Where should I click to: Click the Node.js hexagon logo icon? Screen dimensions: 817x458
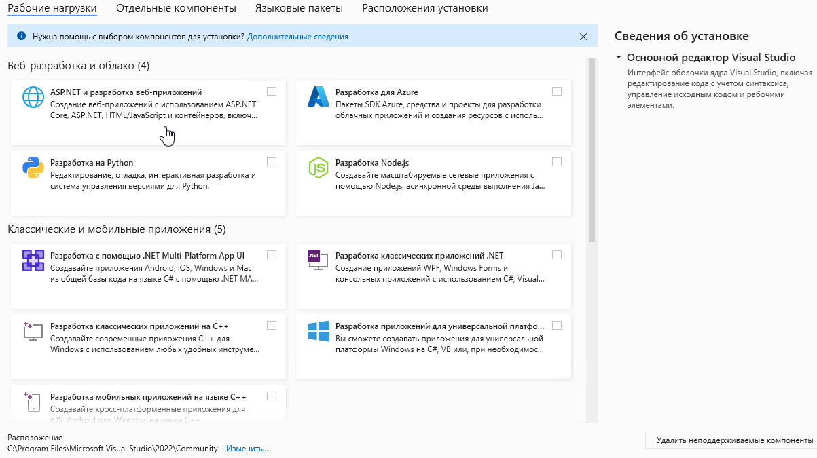tap(318, 167)
